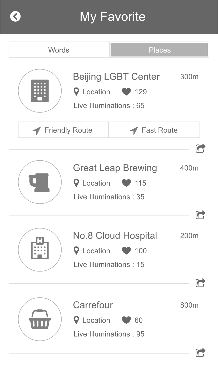Screen dimensions: 218x388
Task: Tap the back arrow in the header
Action: (15, 16)
